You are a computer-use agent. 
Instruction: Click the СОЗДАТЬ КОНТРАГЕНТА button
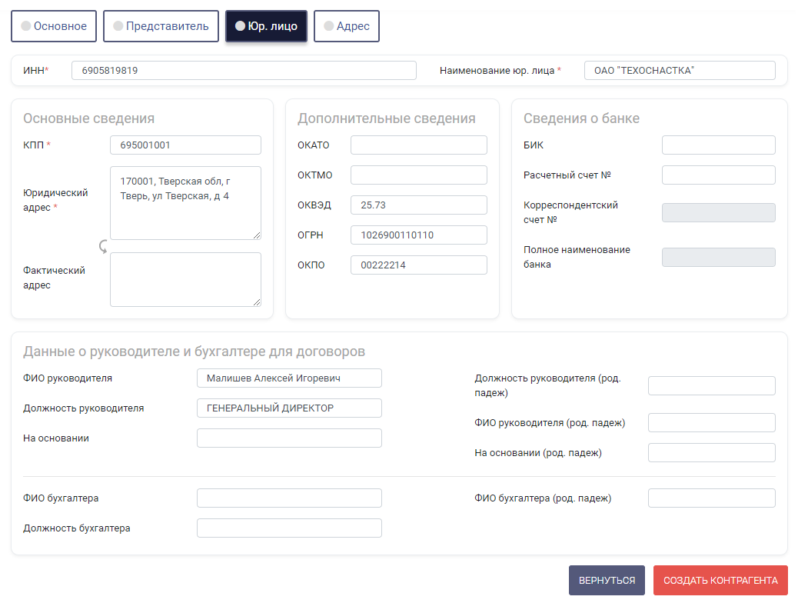[720, 580]
